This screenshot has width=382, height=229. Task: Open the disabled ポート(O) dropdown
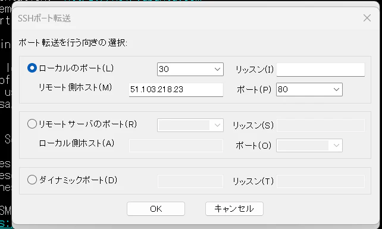click(309, 146)
